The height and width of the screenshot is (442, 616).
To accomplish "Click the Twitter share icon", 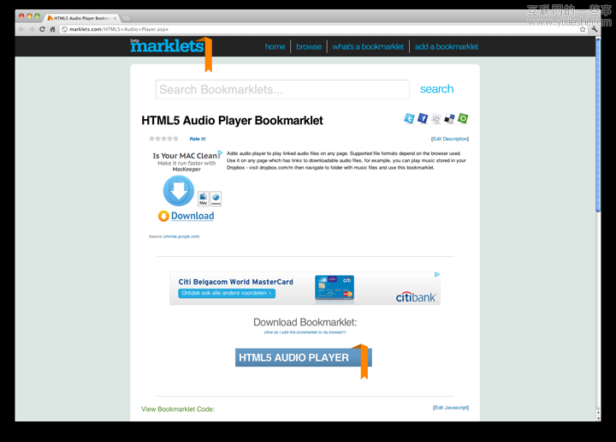I will click(409, 119).
